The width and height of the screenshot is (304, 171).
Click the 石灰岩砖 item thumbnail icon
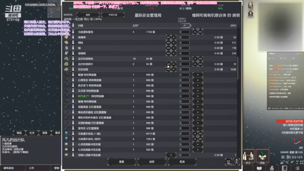coord(66,69)
